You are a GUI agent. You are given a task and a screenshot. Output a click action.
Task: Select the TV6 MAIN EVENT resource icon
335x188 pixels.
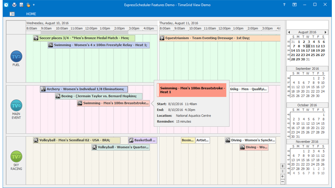pos(16,105)
